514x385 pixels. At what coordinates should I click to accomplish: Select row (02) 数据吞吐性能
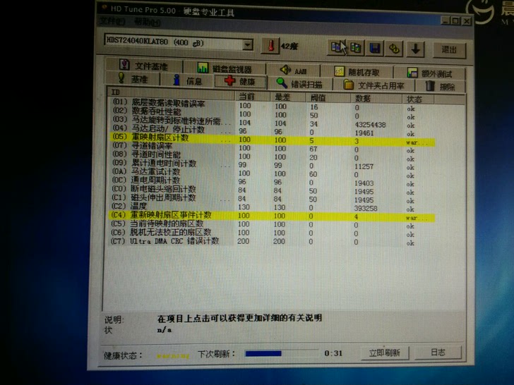271,114
